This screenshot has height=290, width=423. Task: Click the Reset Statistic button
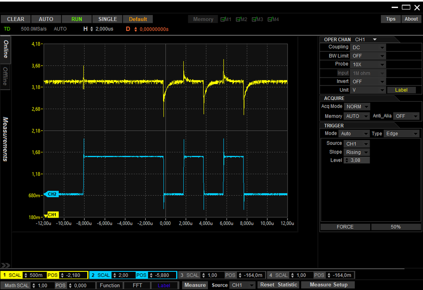click(x=279, y=285)
